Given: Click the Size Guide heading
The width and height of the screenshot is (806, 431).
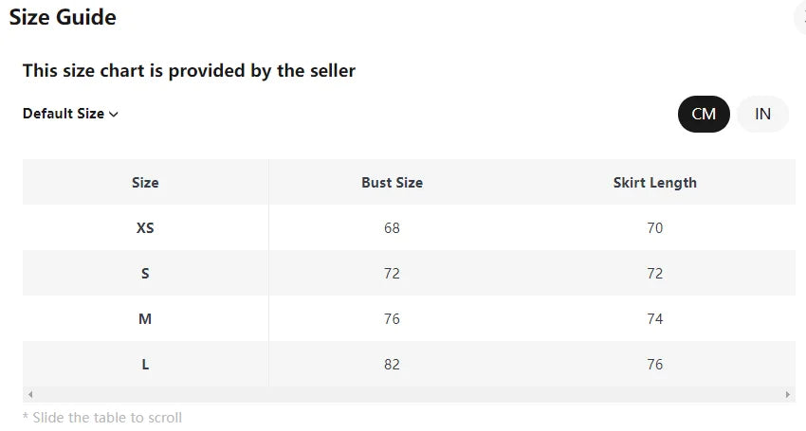Looking at the screenshot, I should pos(63,17).
